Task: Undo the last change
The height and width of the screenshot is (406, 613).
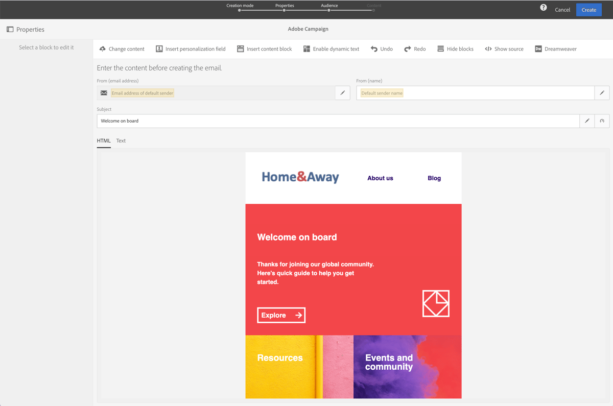Action: click(382, 49)
